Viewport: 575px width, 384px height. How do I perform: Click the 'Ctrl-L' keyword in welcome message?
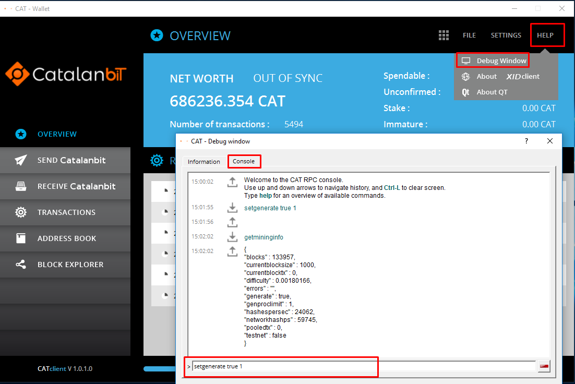(392, 188)
